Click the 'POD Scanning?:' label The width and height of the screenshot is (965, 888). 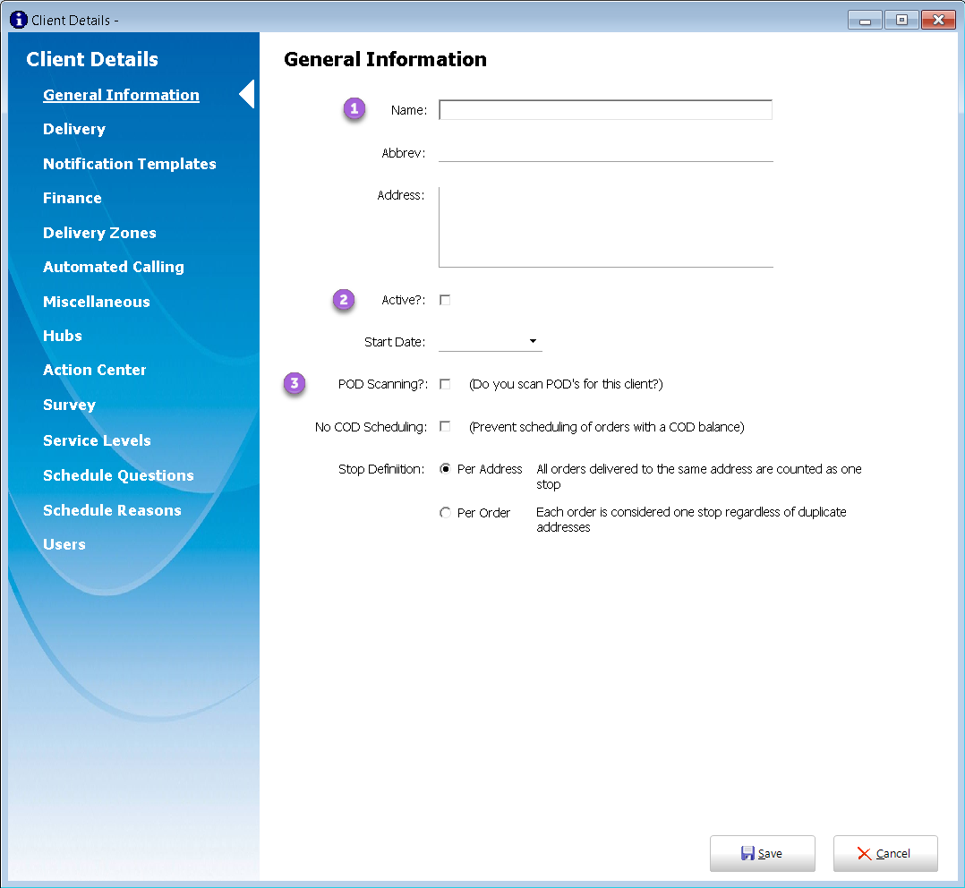(x=383, y=384)
